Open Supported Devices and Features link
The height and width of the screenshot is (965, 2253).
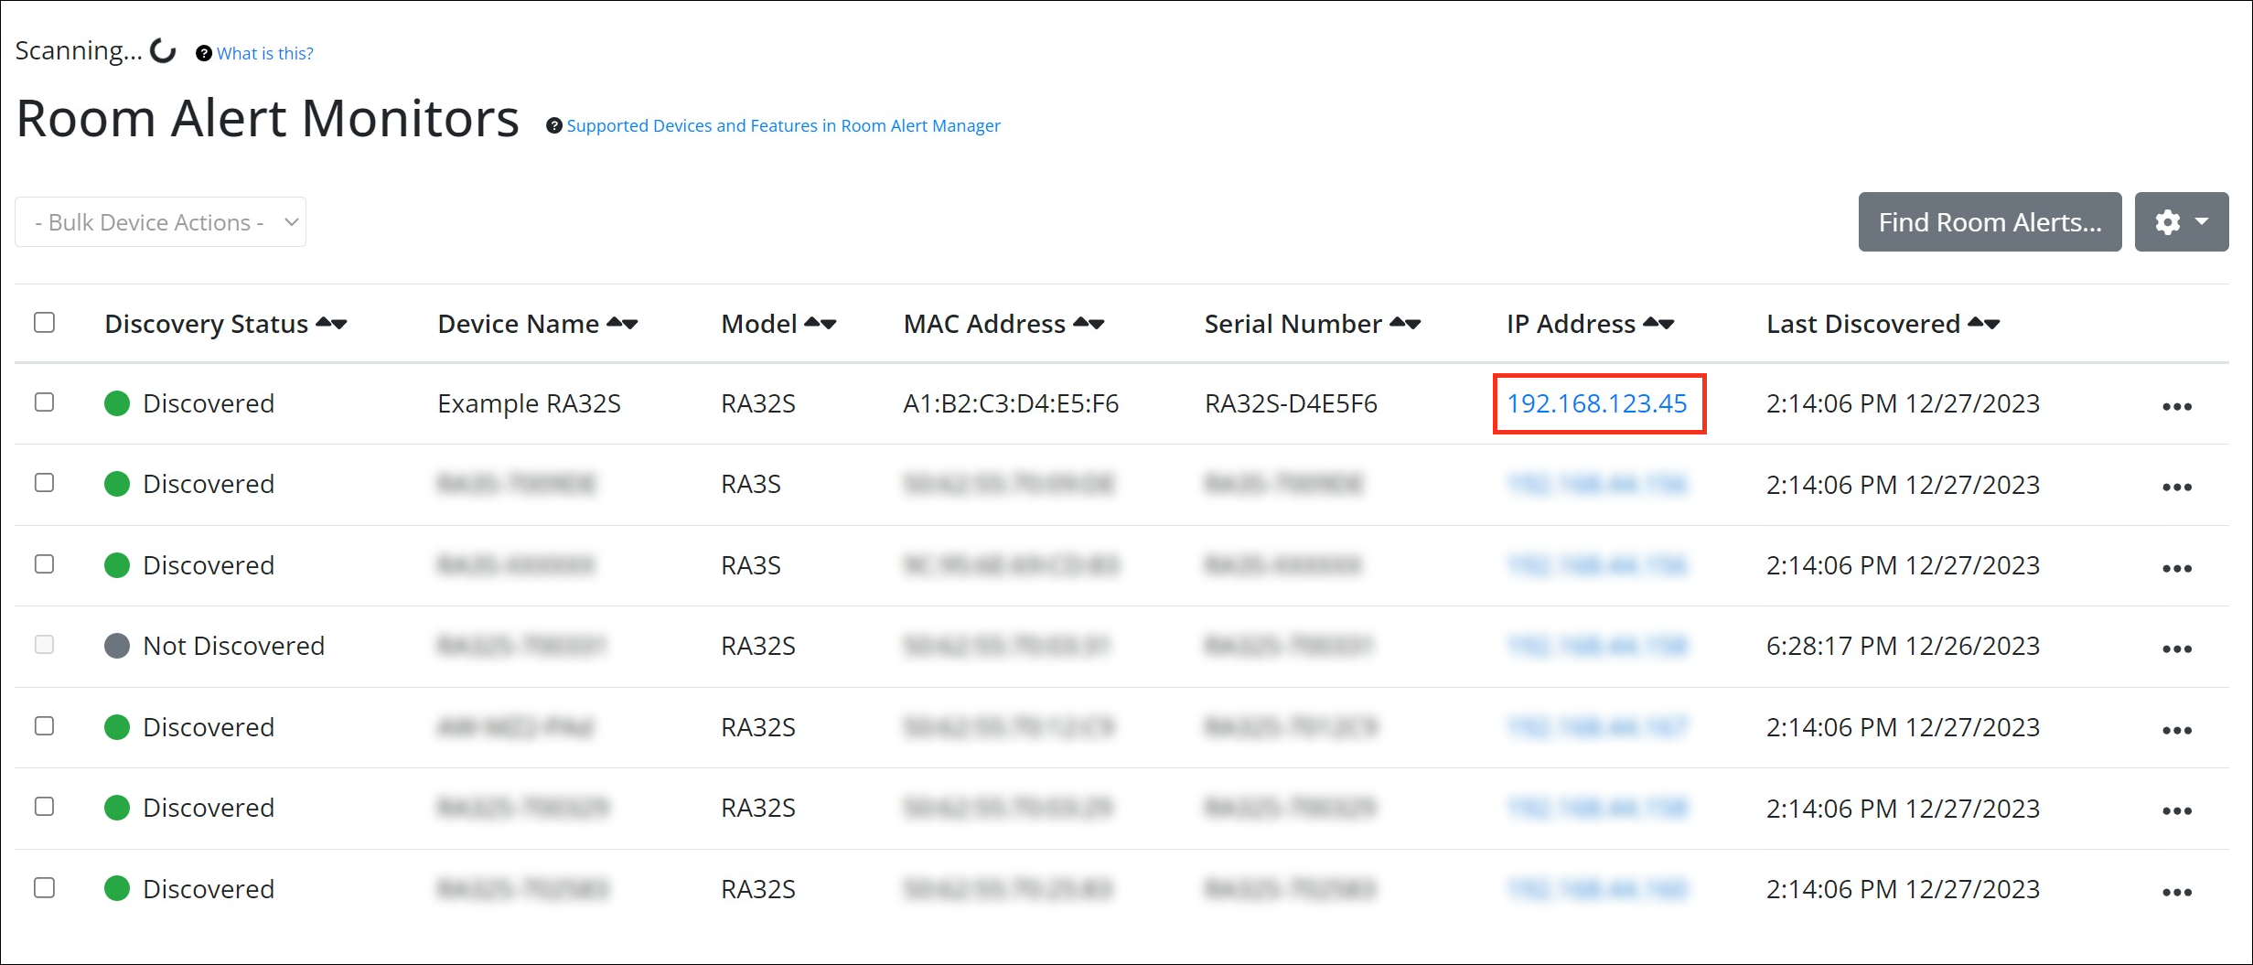pyautogui.click(x=783, y=126)
